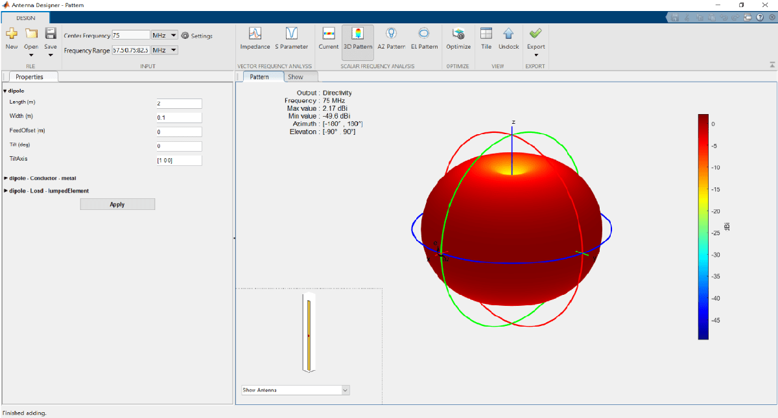Tile the figure windows
This screenshot has width=778, height=418.
[486, 38]
